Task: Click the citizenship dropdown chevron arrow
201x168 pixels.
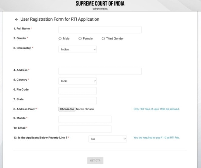Action: tap(95, 49)
